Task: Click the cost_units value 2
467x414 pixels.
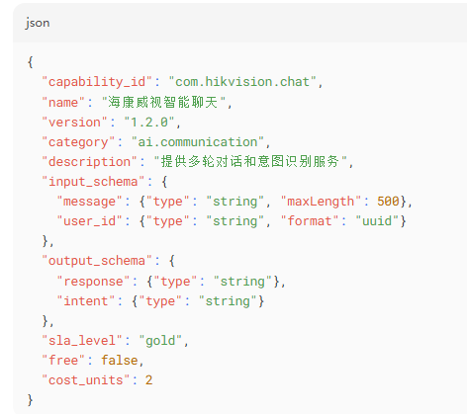Action: click(x=148, y=380)
